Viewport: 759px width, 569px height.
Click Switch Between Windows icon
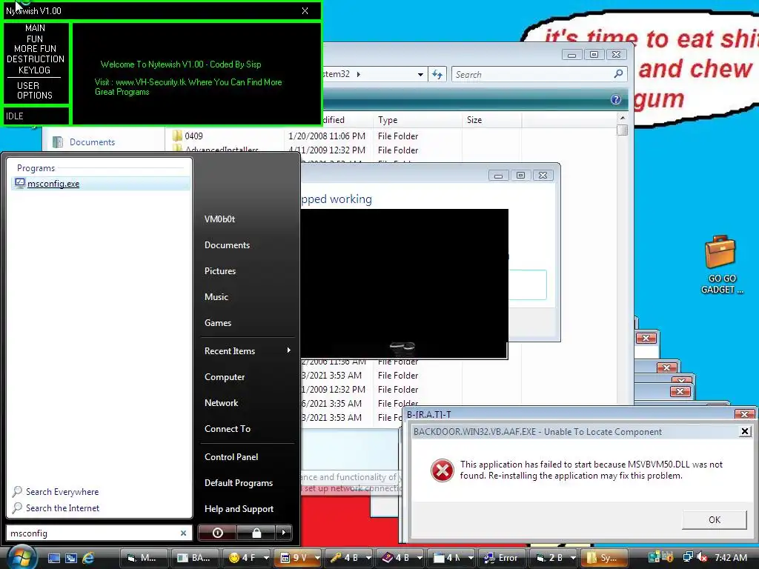pos(70,558)
